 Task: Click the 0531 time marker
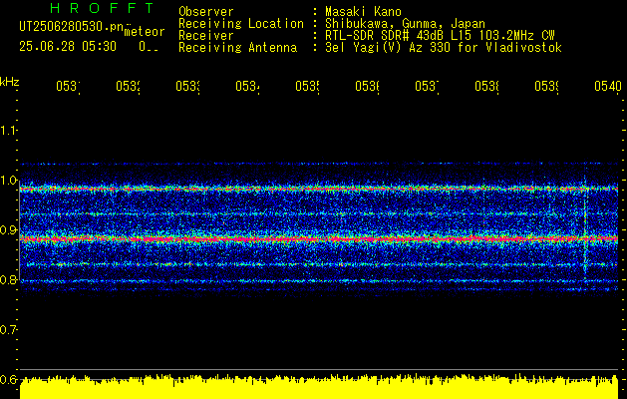click(x=68, y=86)
